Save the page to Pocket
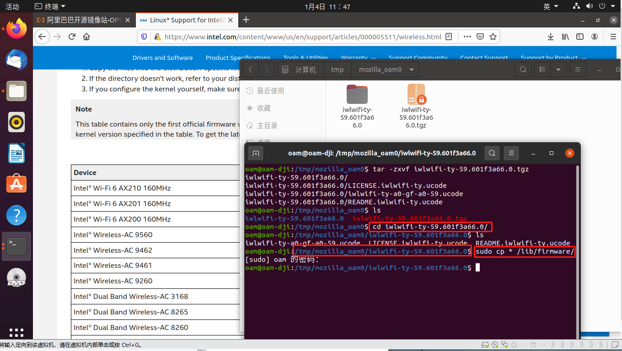The image size is (622, 351). coord(481,37)
